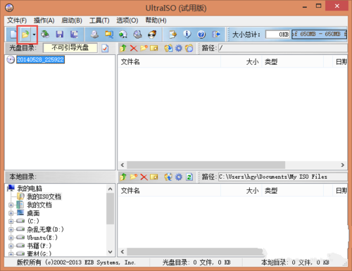Viewport: 352px width, 271px height.
Task: Click Rename icon in local directory toolbar
Action: (x=154, y=177)
